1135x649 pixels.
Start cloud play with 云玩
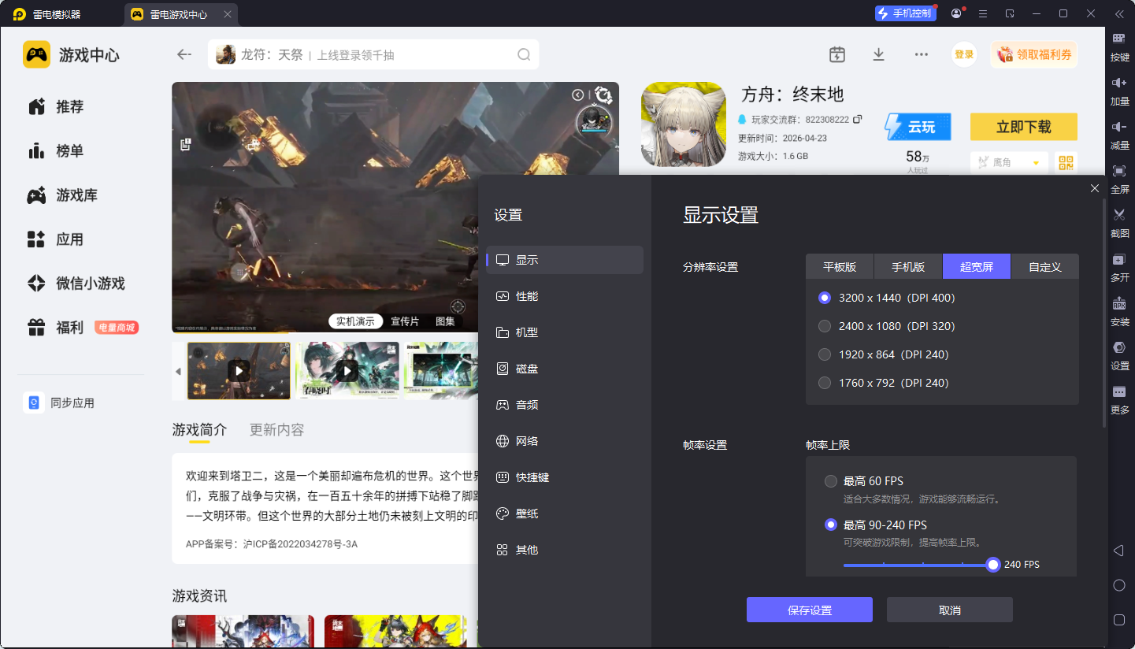918,127
